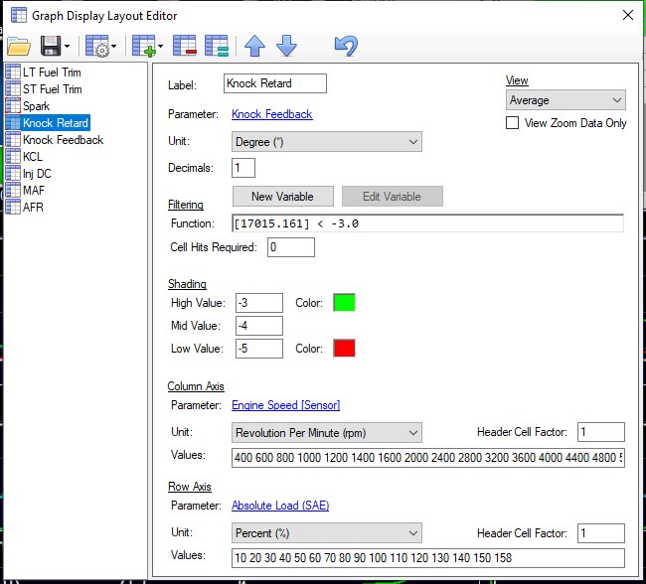Move selected graph down with down arrow
The width and height of the screenshot is (646, 584).
[x=286, y=46]
